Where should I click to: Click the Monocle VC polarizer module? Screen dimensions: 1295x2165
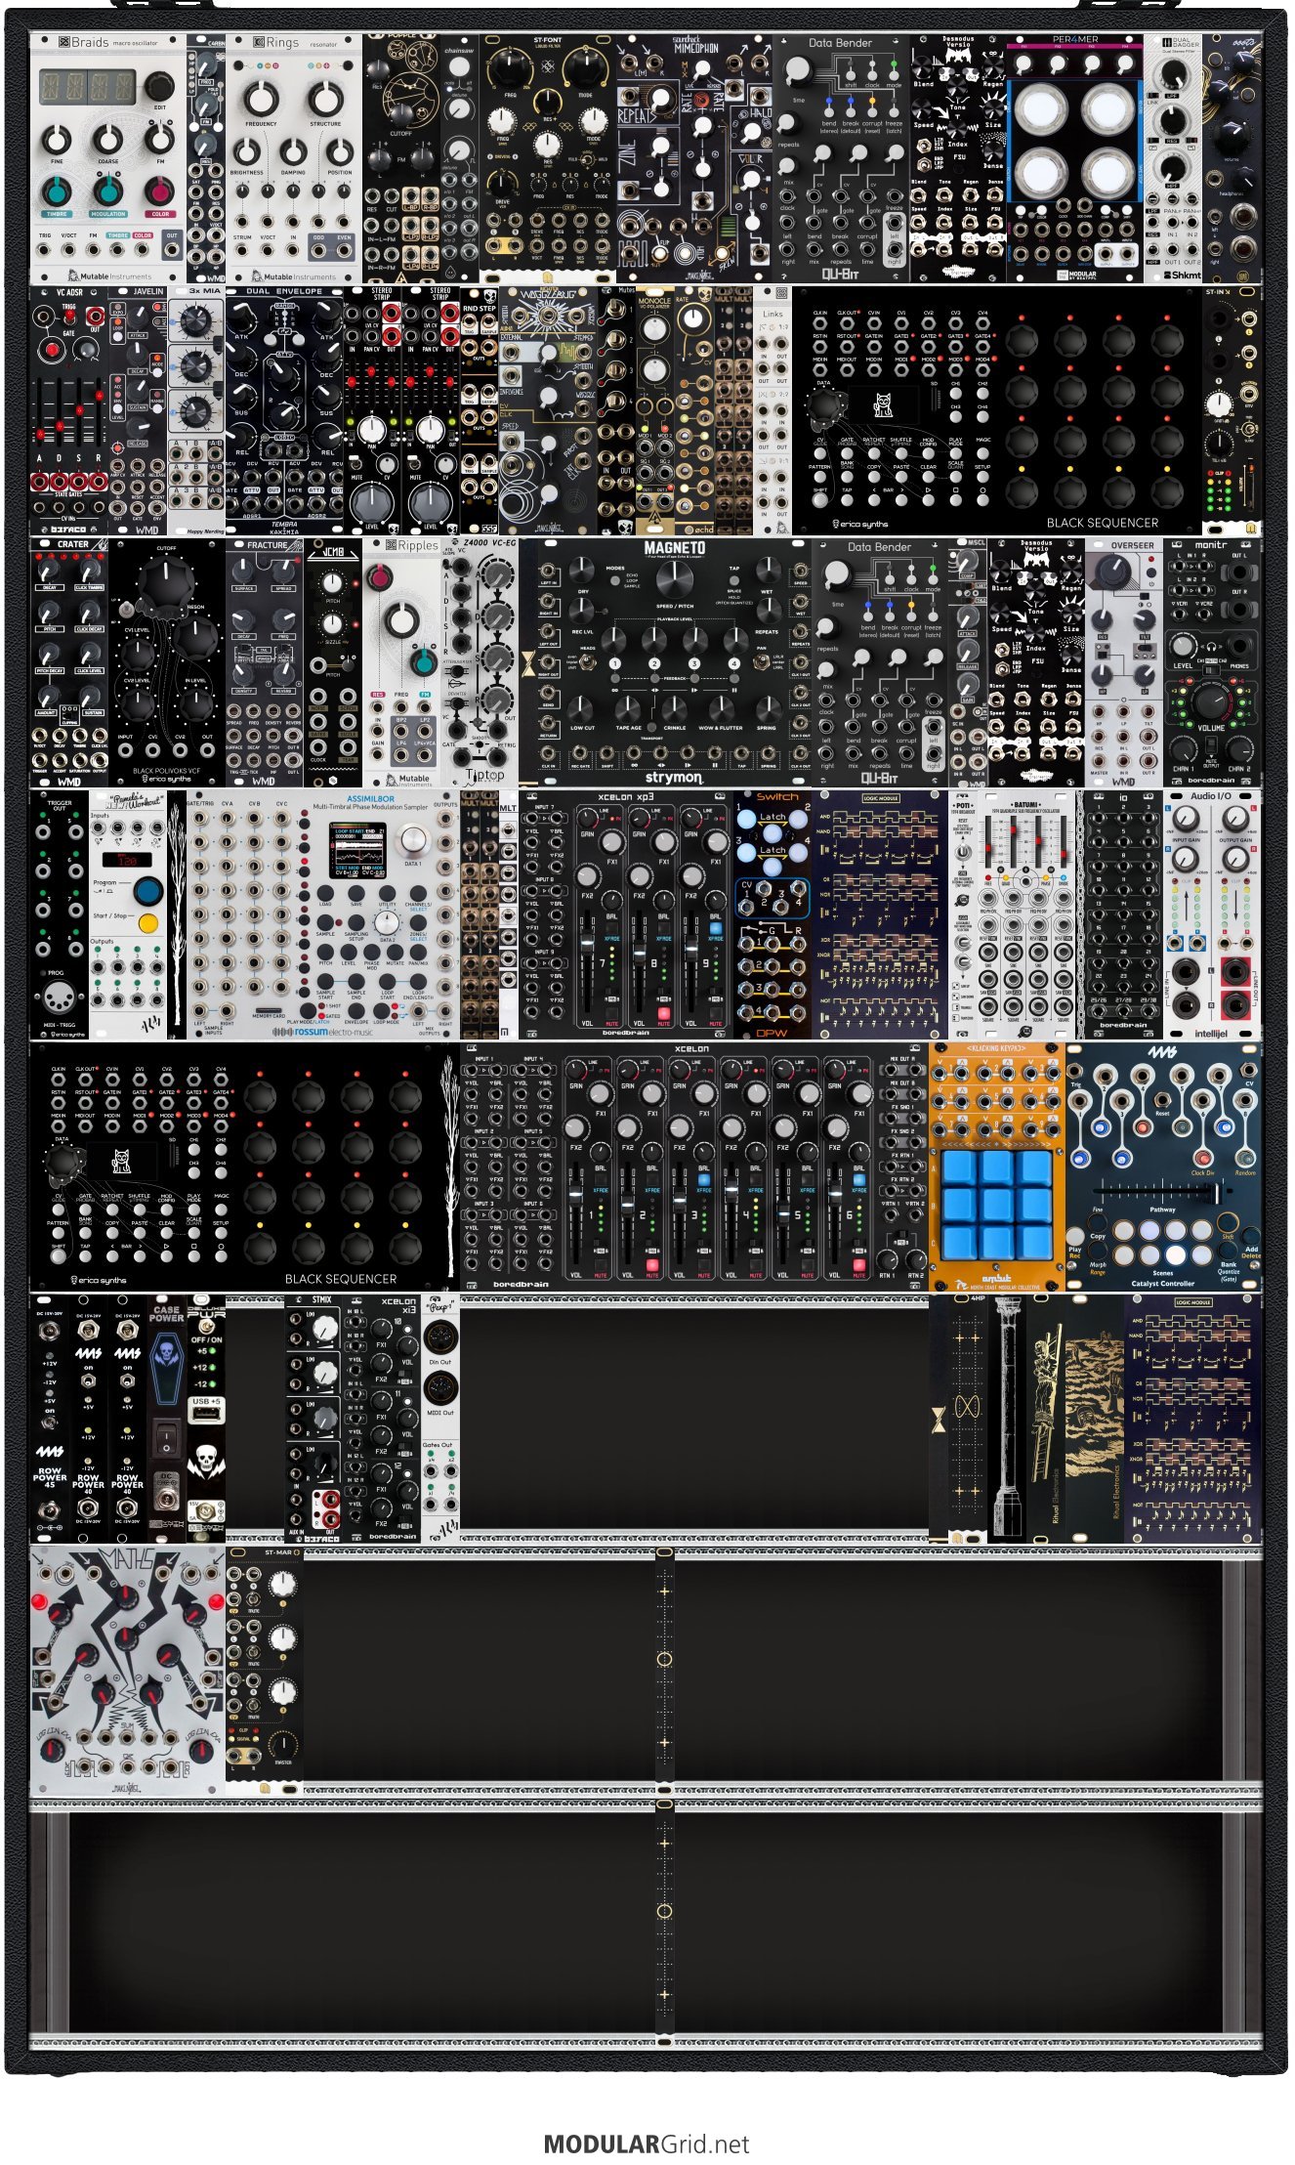[654, 410]
